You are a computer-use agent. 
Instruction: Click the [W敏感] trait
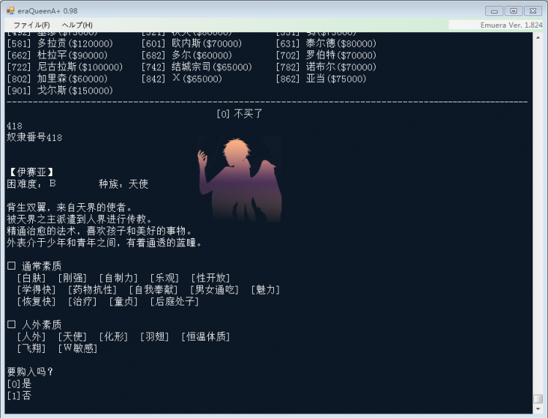[x=77, y=349]
